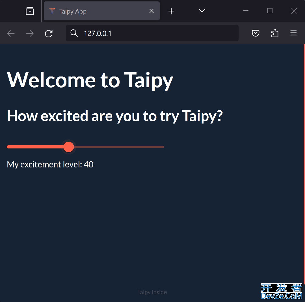Close the browser window

294,11
